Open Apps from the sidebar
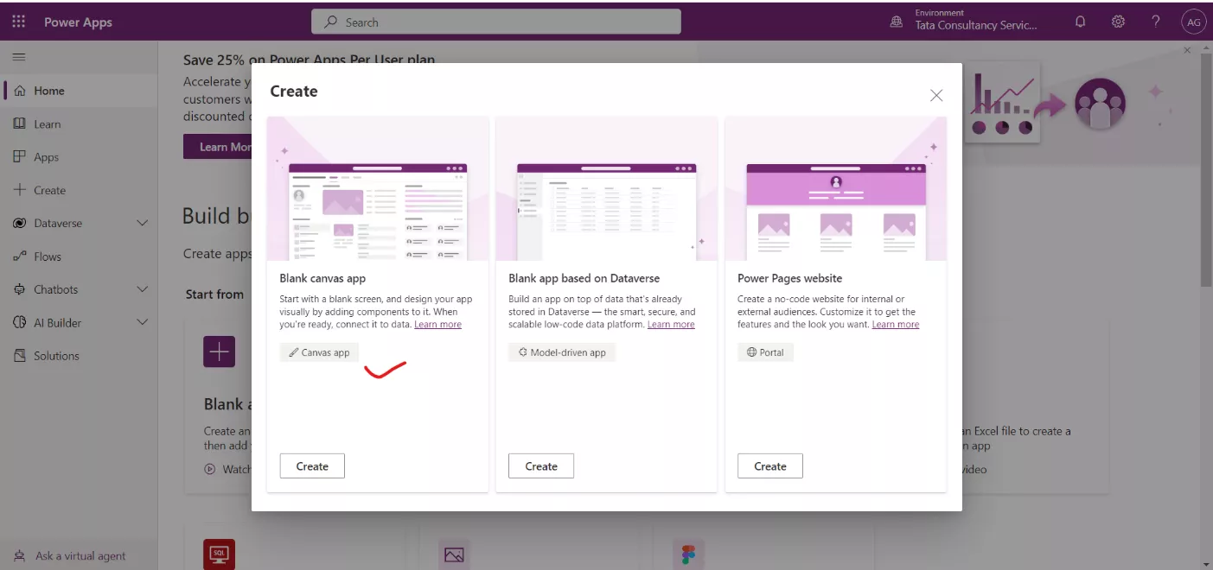 (x=46, y=156)
